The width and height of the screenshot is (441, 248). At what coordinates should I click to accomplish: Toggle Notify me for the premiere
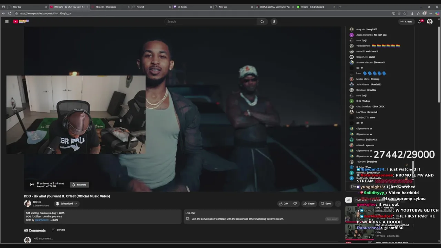(79, 185)
